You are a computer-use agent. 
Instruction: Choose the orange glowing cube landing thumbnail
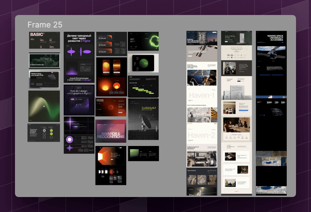(x=111, y=166)
